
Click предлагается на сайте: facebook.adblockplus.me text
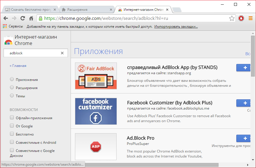coord(168,108)
